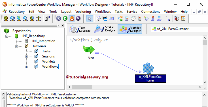
Task: Select the Repositories root node
Action: click(x=22, y=31)
